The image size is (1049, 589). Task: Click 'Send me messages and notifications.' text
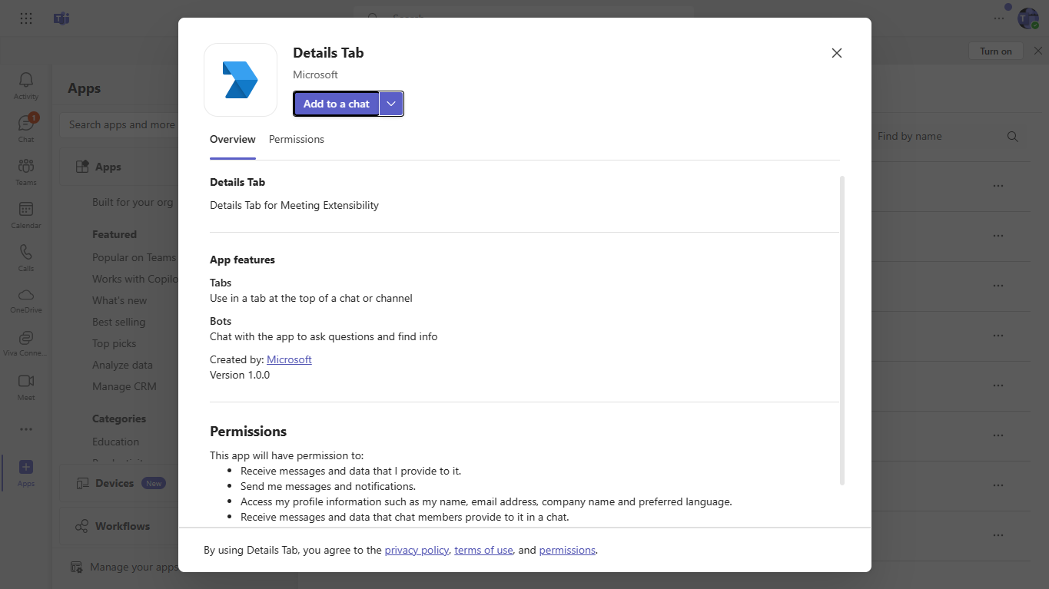(328, 486)
